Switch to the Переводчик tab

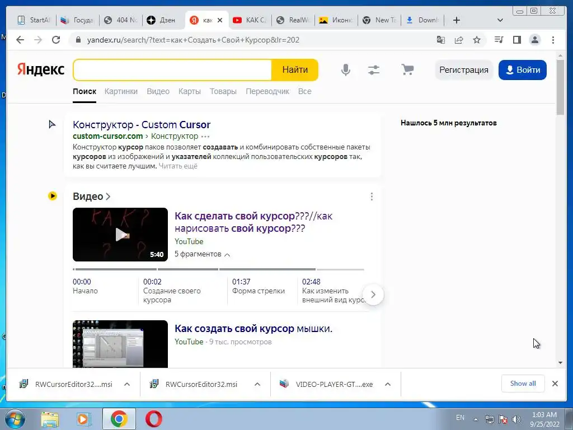tap(267, 91)
